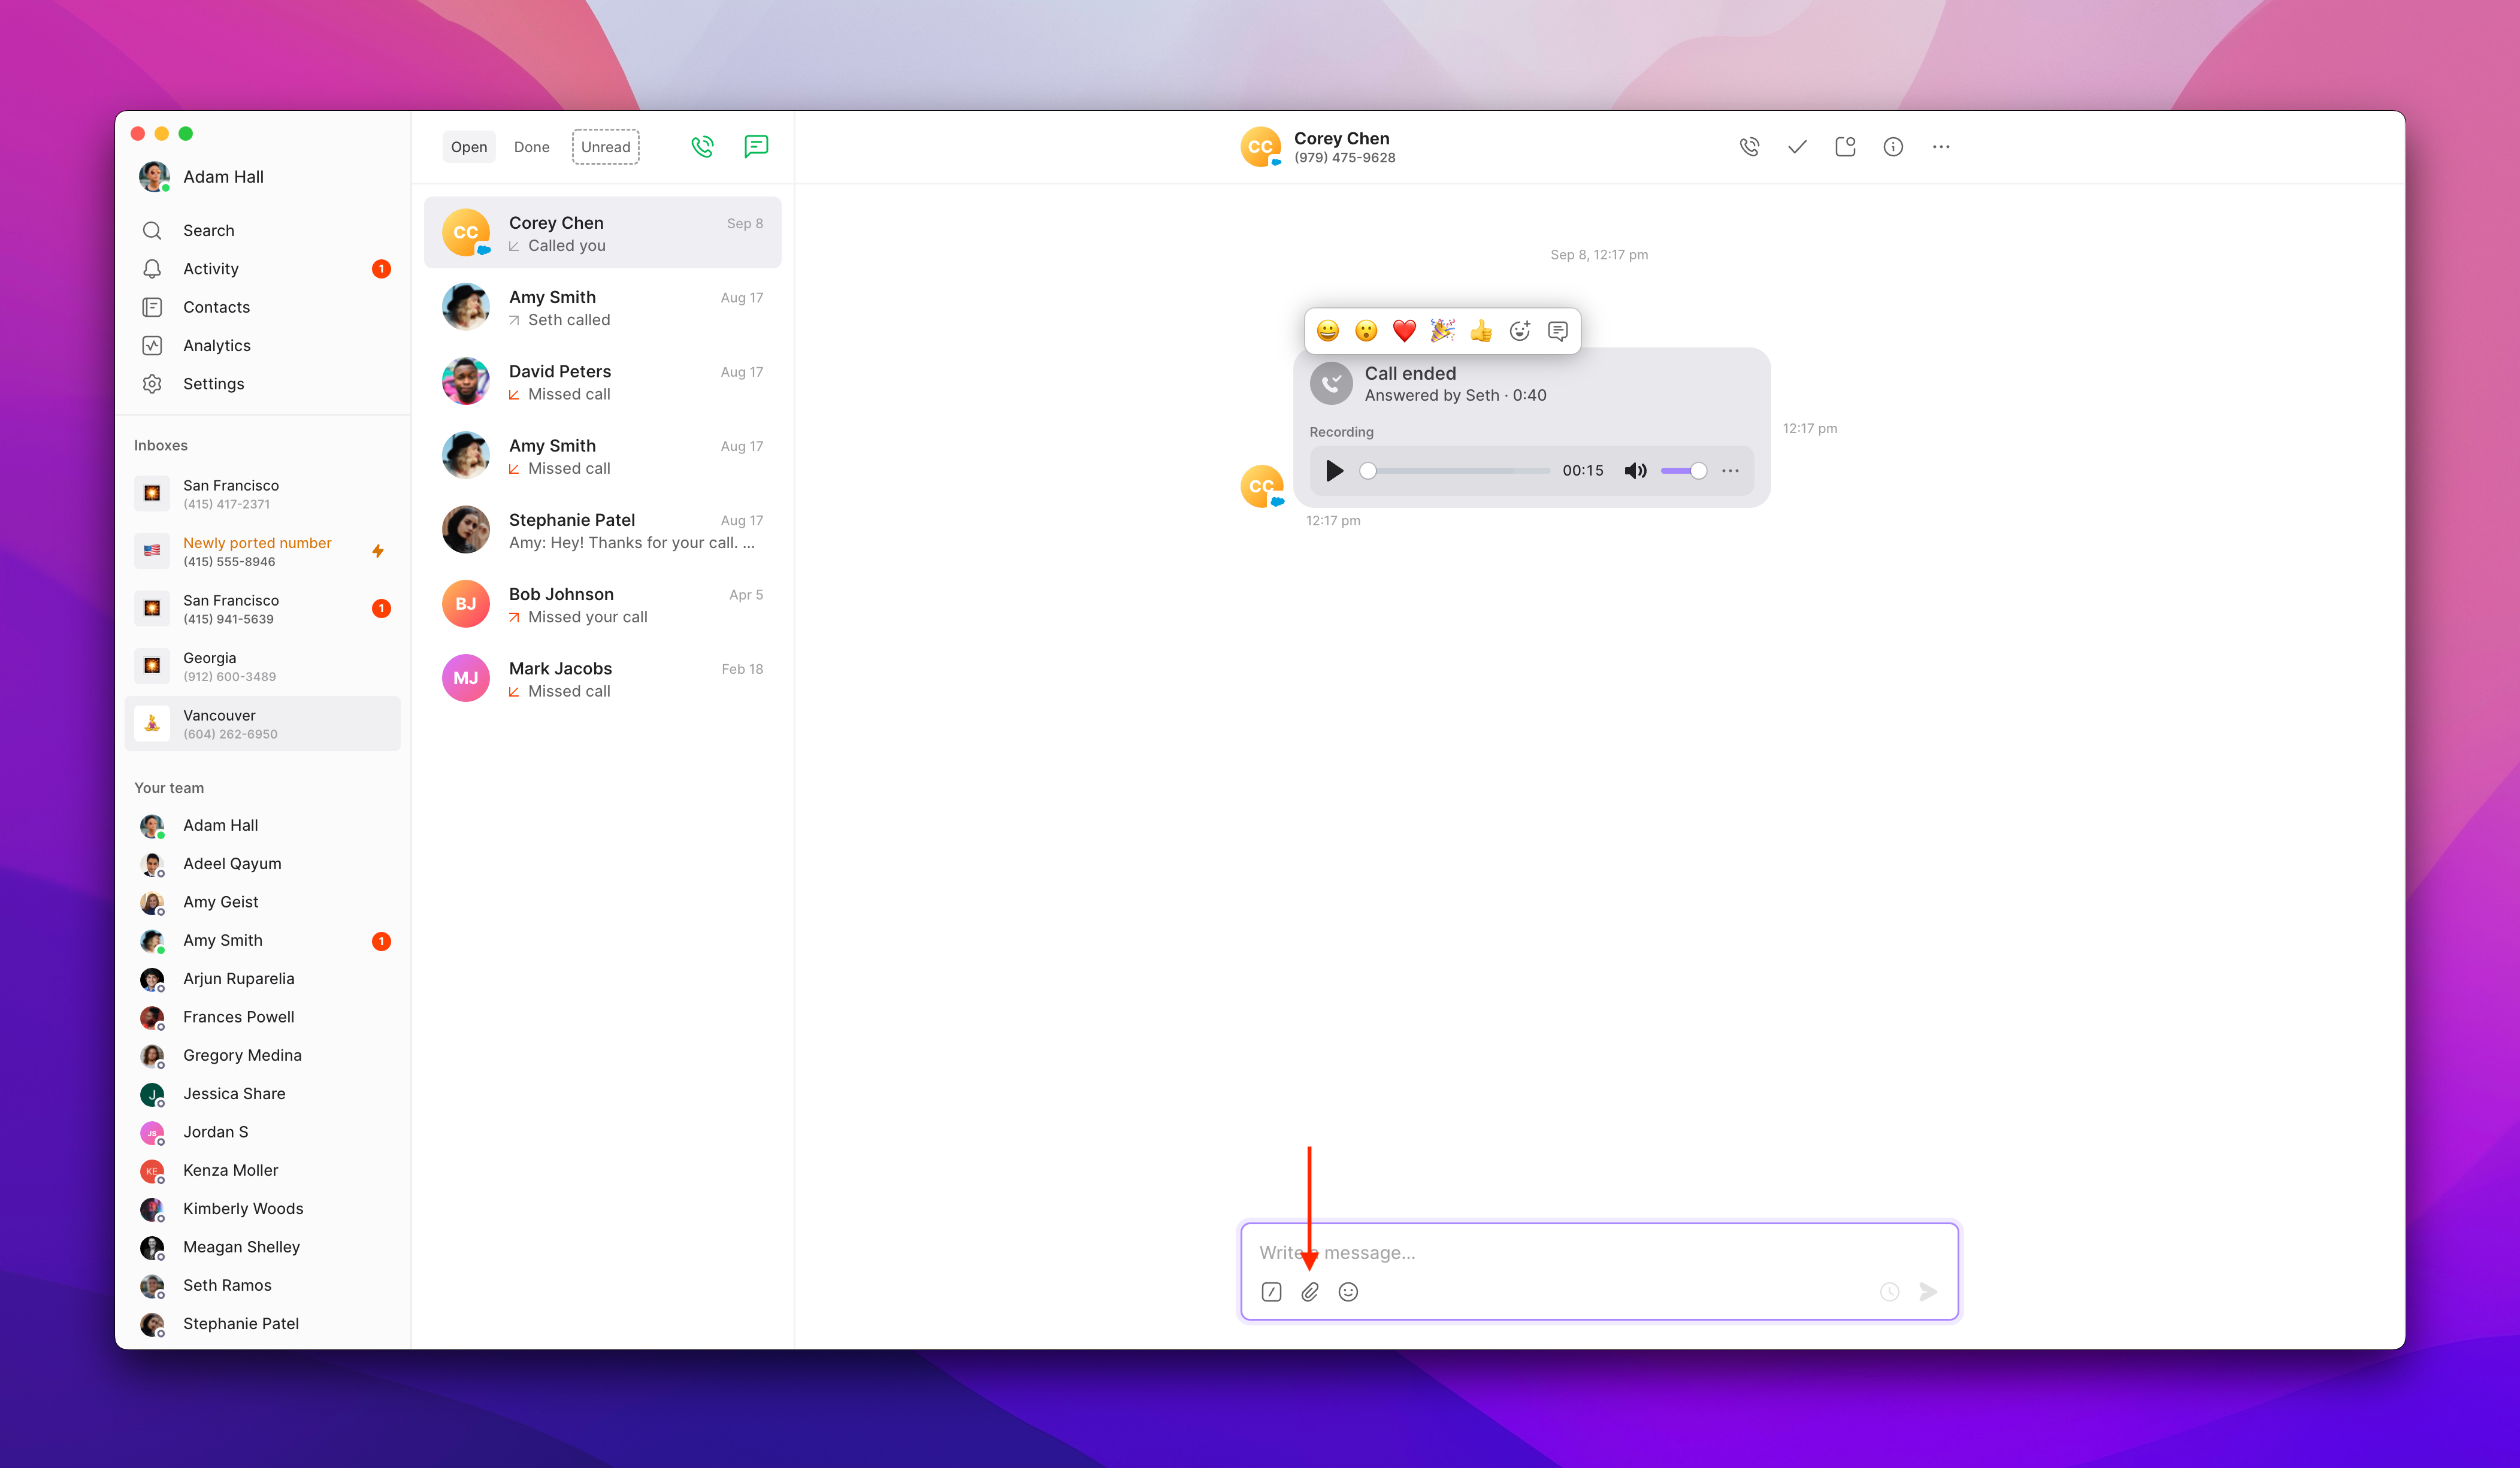This screenshot has width=2520, height=1468.
Task: Switch to the Open conversations tab
Action: pos(469,147)
